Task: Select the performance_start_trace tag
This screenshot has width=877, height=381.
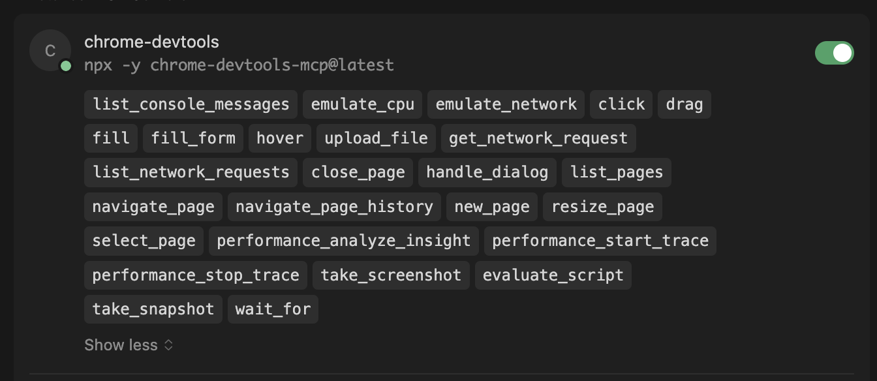Action: (x=600, y=241)
